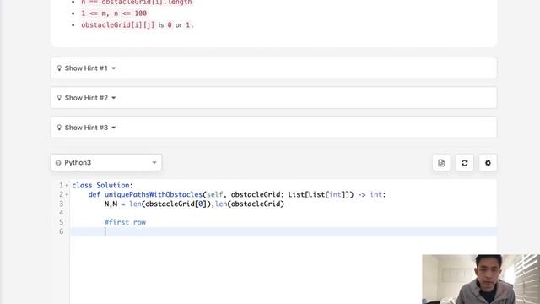Click 'class Solution:' code line
The height and width of the screenshot is (304, 540).
tap(102, 186)
